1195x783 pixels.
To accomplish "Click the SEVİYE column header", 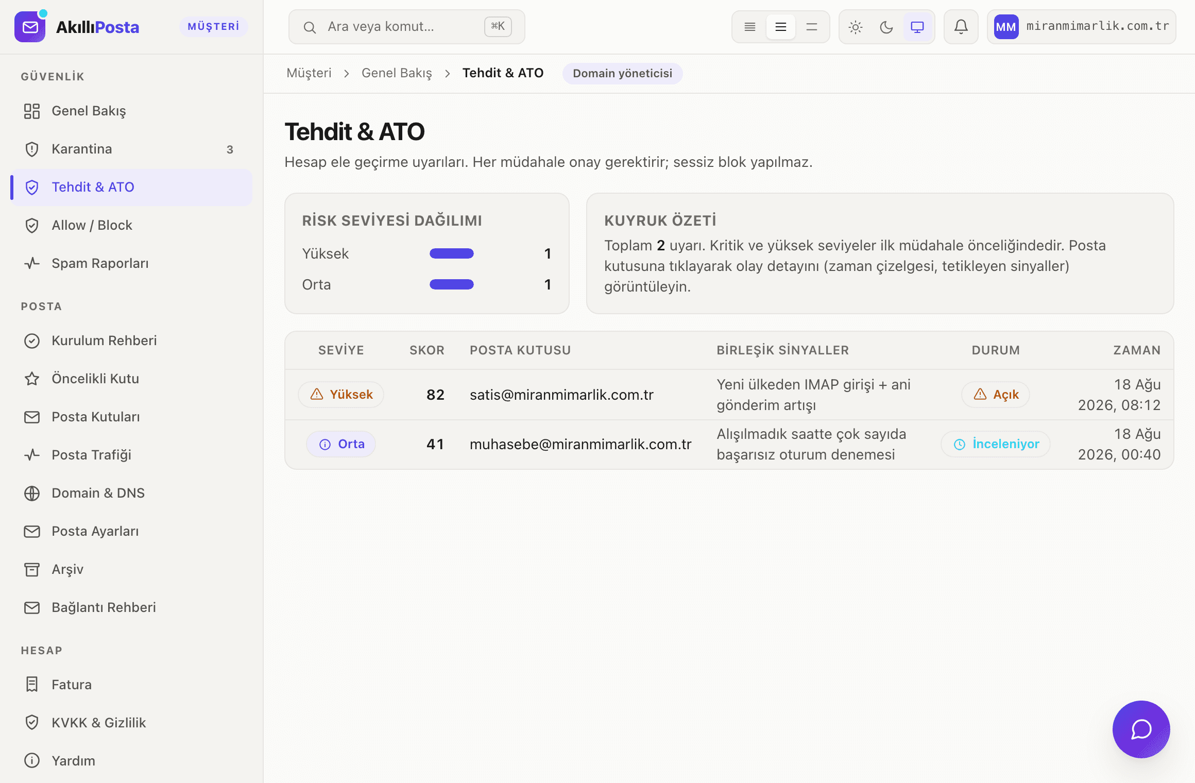I will (x=341, y=350).
